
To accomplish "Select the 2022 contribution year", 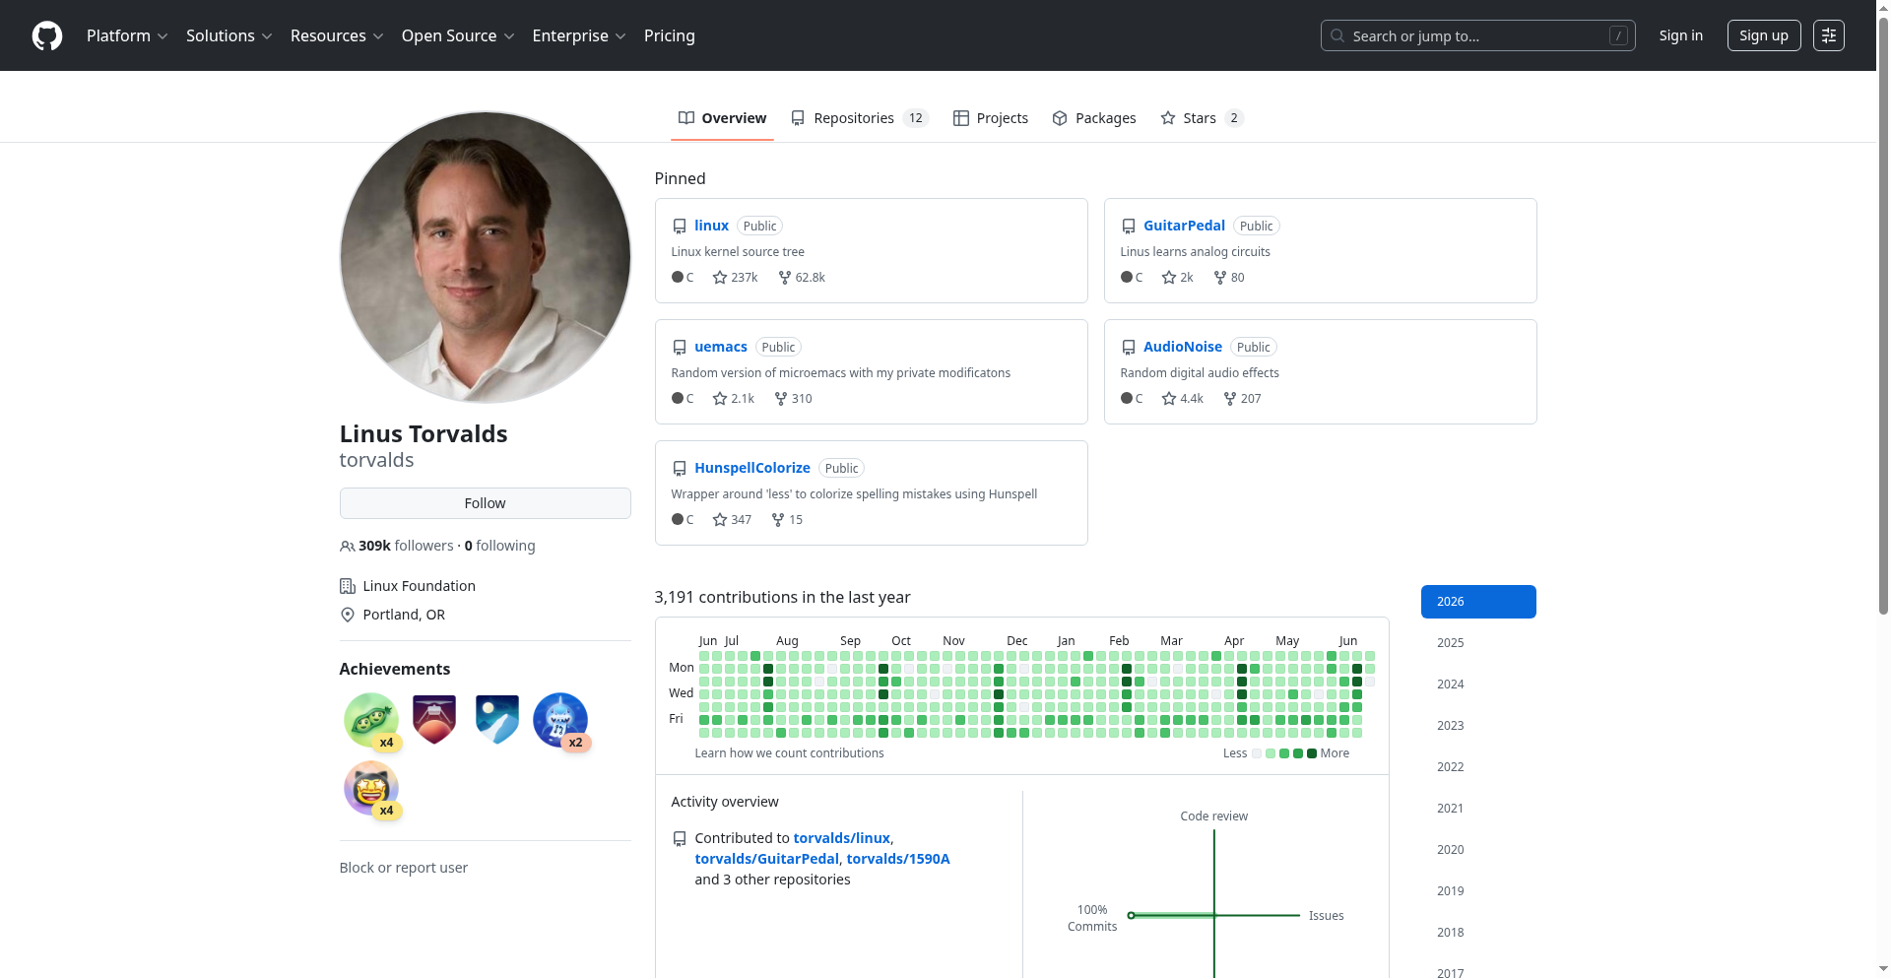I will click(x=1478, y=767).
